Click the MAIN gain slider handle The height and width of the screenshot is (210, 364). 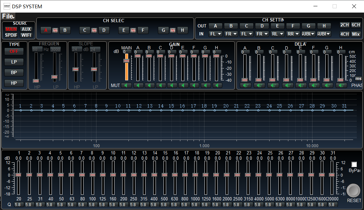point(127,61)
